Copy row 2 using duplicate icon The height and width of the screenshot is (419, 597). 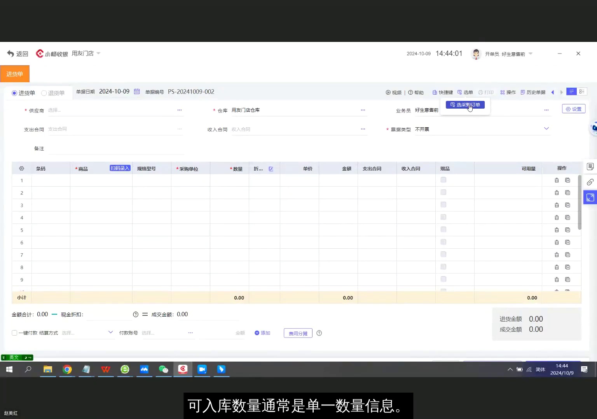567,192
